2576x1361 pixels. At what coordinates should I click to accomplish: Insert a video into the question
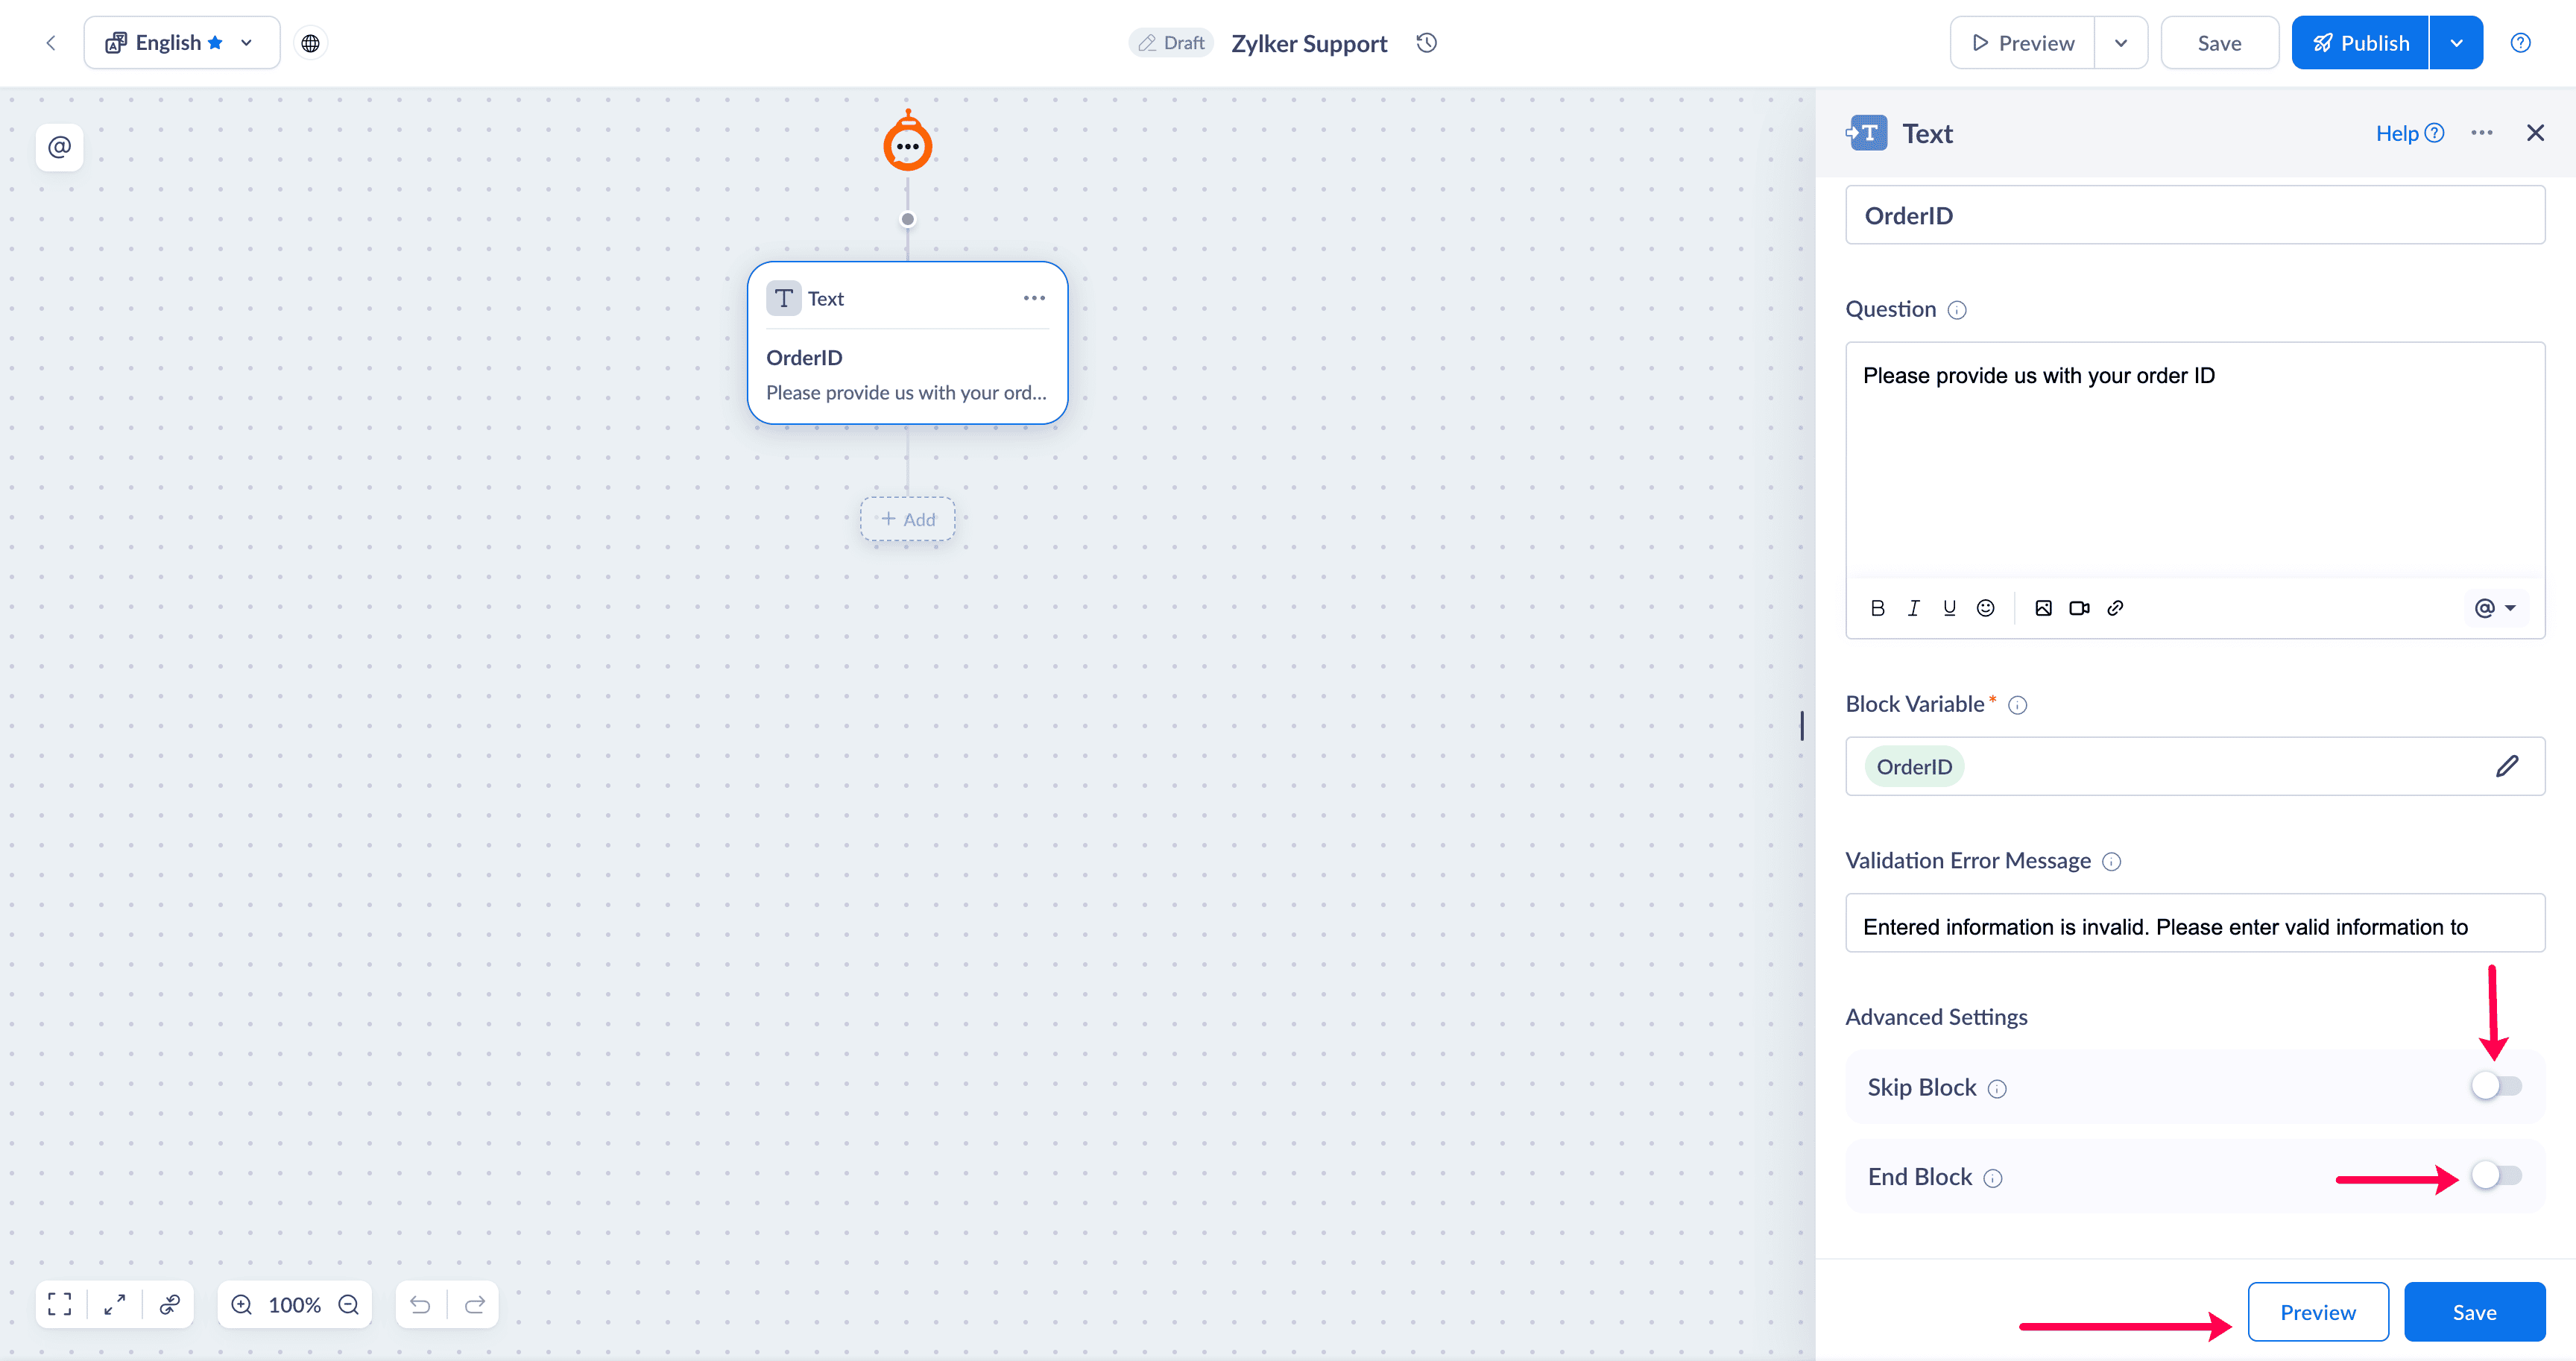[x=2079, y=608]
